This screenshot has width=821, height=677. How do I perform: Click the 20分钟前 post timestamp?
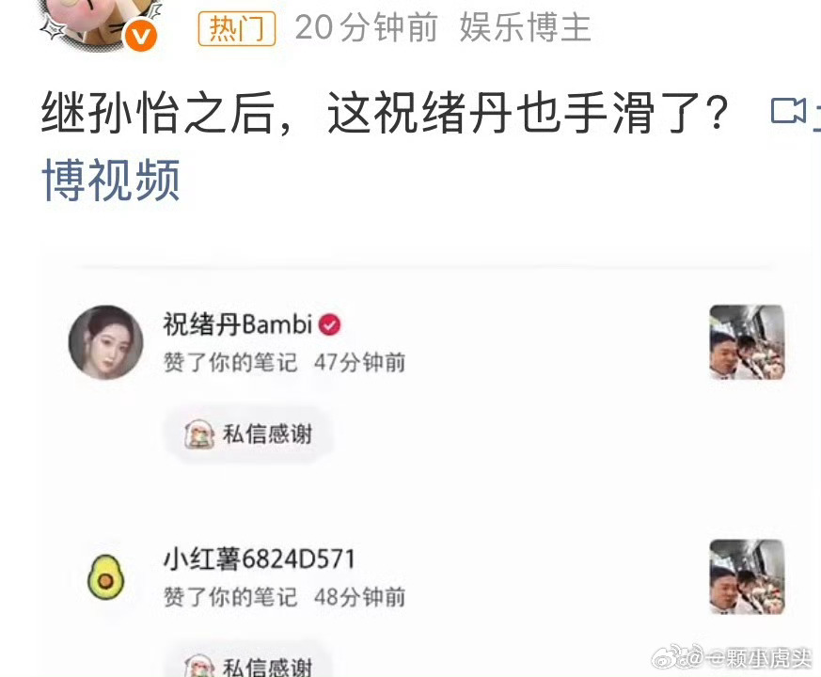click(366, 28)
